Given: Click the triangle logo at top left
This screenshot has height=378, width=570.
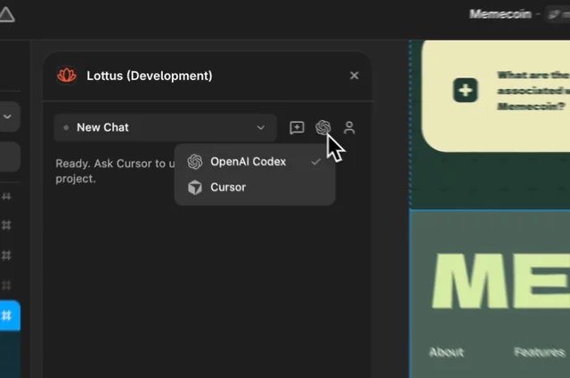Looking at the screenshot, I should 6,14.
